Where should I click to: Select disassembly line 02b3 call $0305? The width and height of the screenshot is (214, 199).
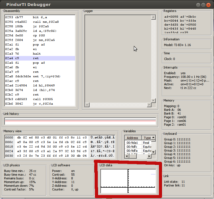[x=40, y=99]
